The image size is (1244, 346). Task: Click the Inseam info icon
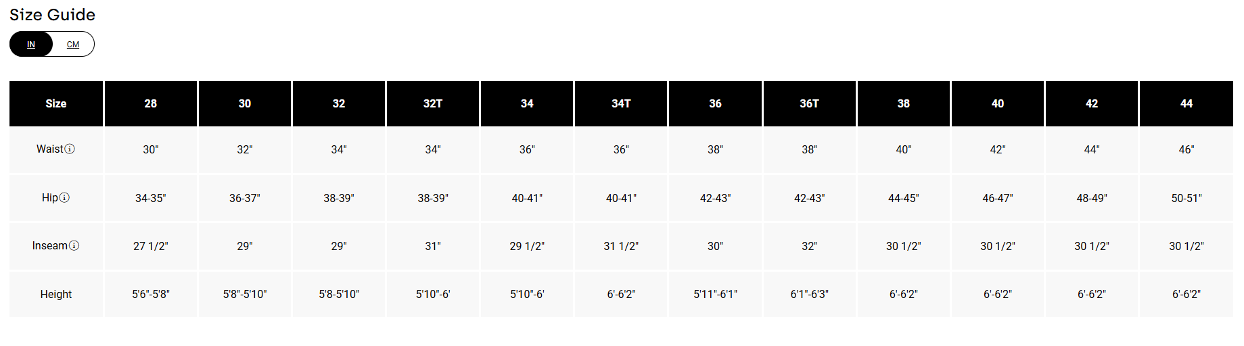[74, 245]
